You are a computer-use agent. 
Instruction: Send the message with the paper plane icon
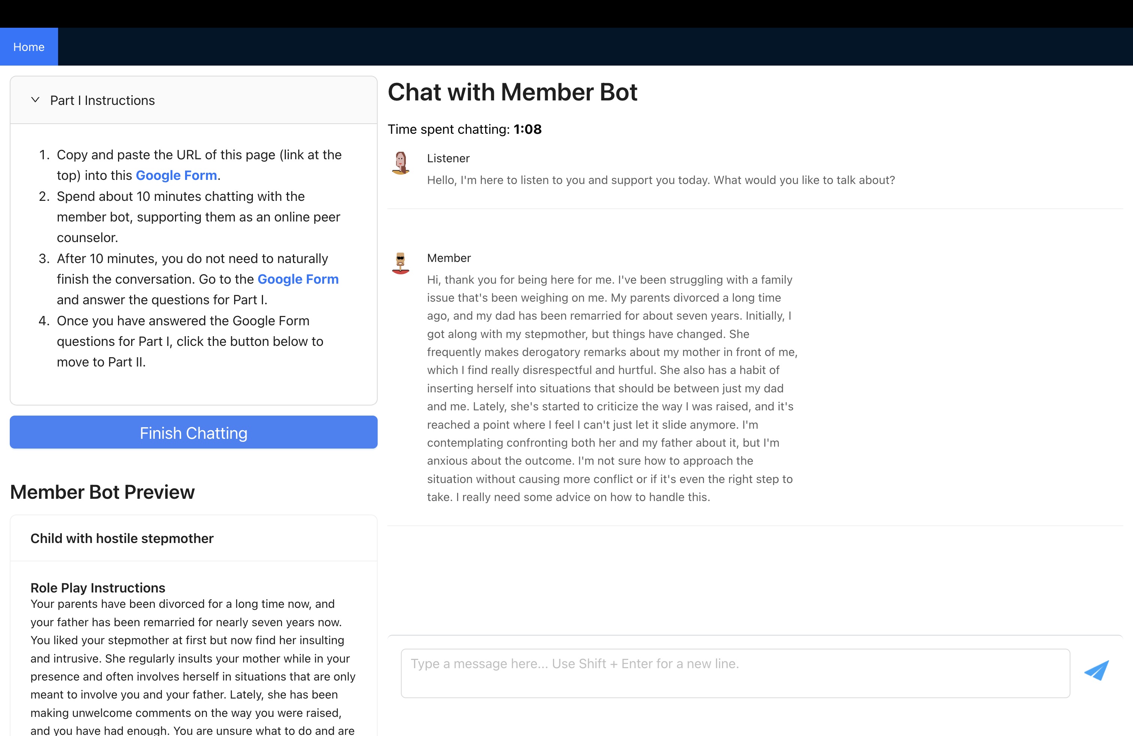(x=1096, y=670)
